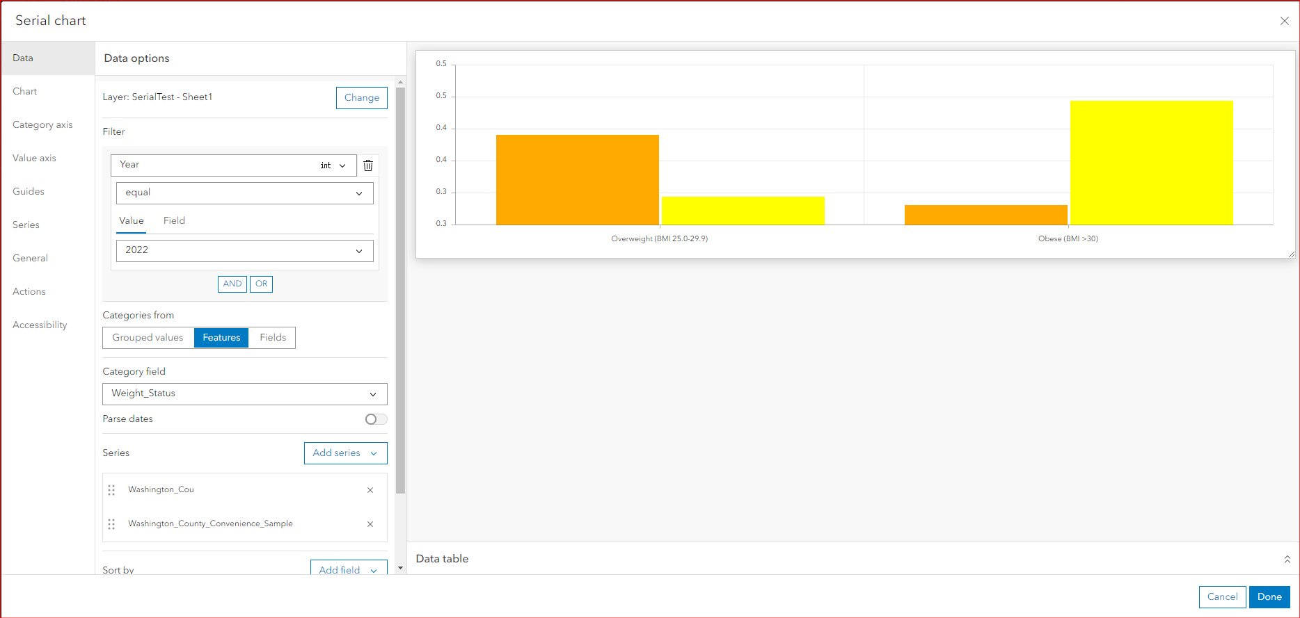The height and width of the screenshot is (618, 1300).
Task: Open the Guides tab
Action: (48, 192)
